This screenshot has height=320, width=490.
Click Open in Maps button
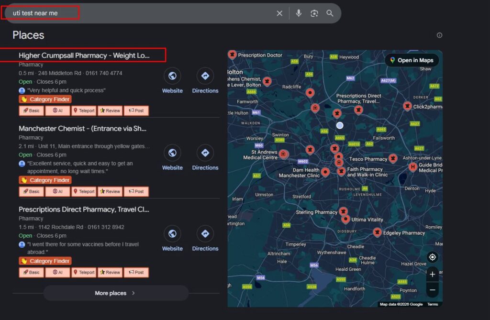[x=412, y=60]
